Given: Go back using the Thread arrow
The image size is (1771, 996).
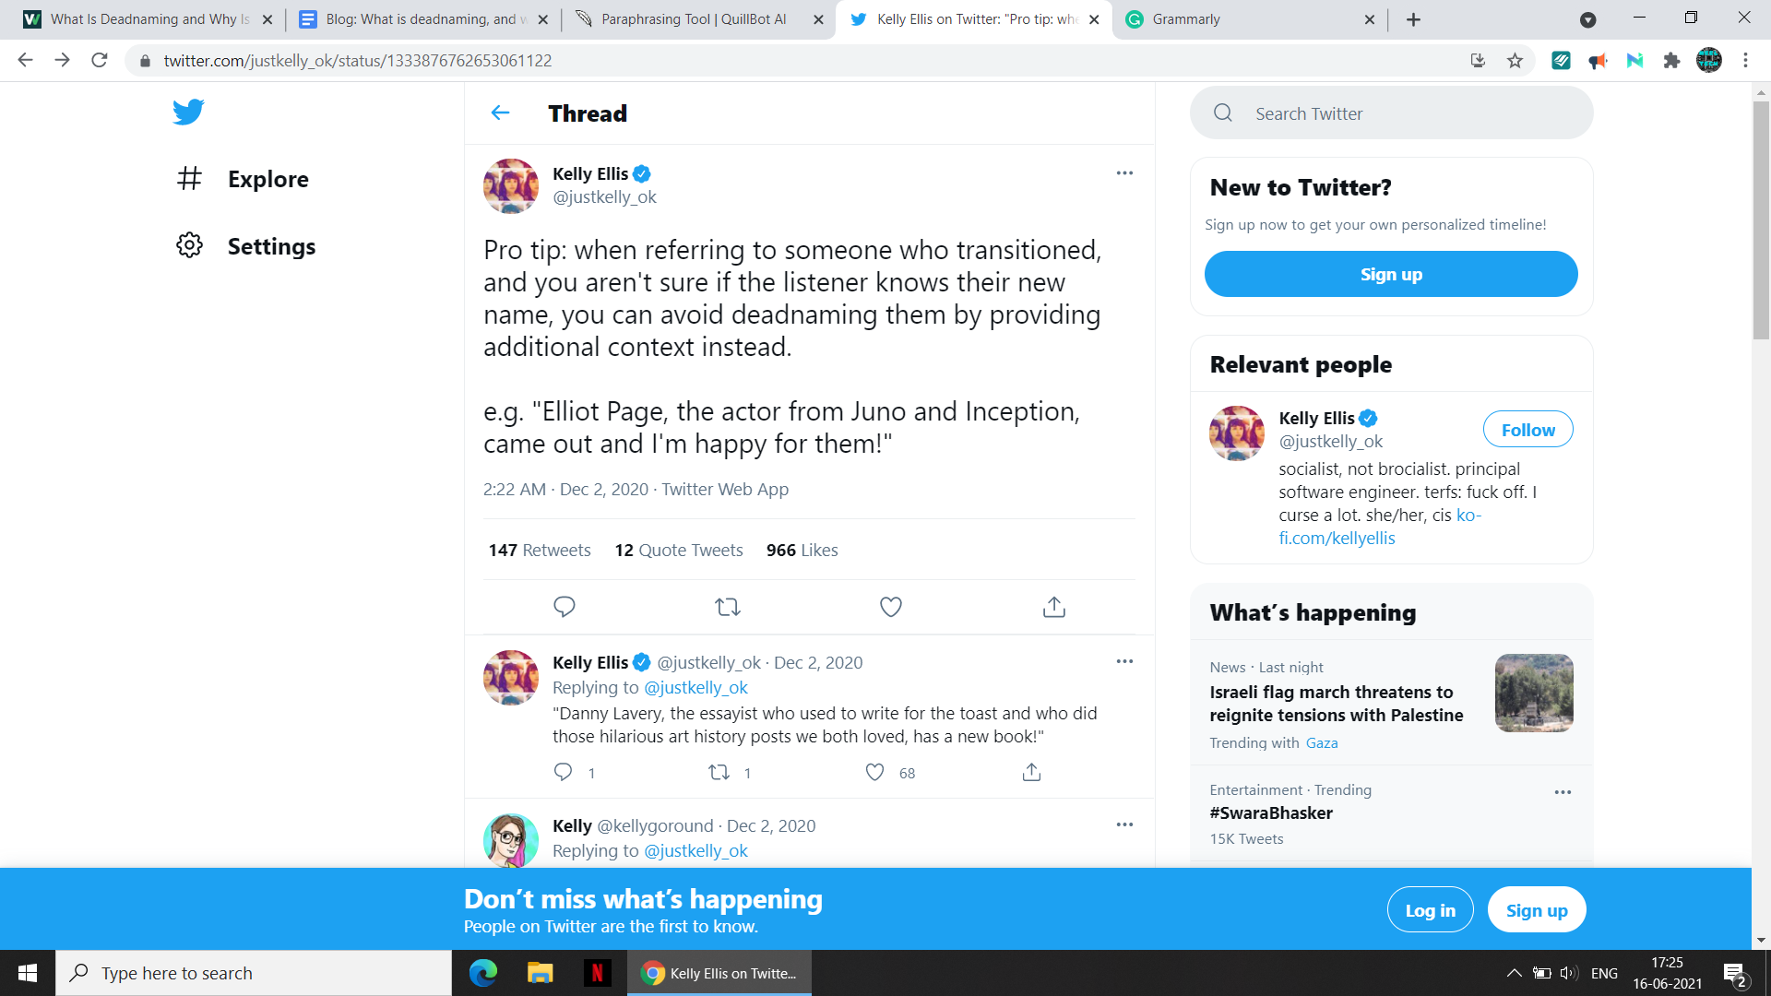Looking at the screenshot, I should click(x=500, y=113).
